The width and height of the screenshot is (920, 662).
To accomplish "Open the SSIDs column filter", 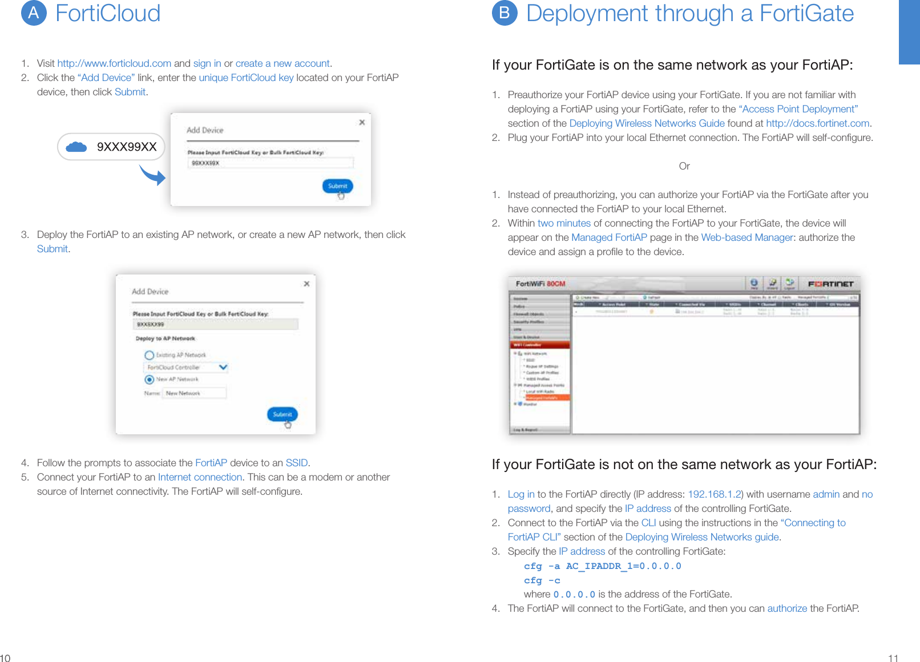I will pos(726,305).
